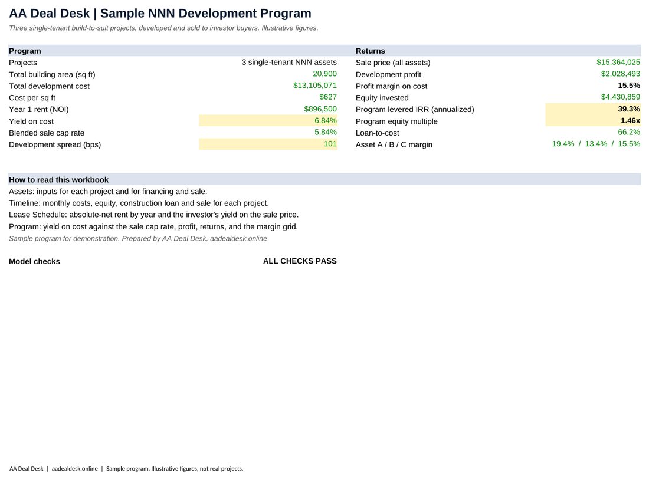
Task: Click the $627 cost per sq ft value
Action: click(x=328, y=97)
